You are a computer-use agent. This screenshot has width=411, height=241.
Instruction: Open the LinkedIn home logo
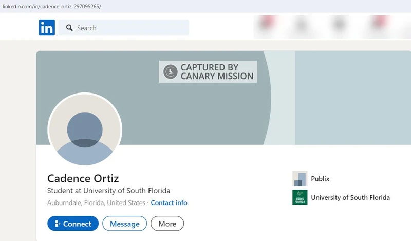(x=47, y=28)
